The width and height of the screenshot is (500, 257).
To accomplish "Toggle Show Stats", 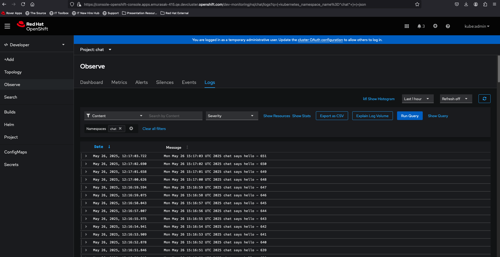I will coord(301,116).
